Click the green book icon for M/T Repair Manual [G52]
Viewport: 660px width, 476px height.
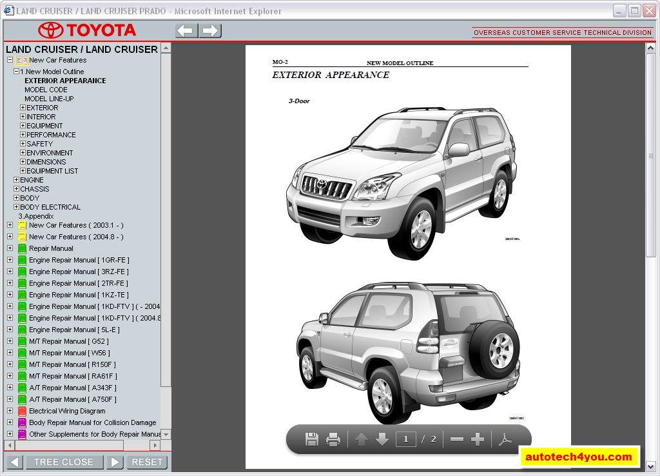point(23,342)
